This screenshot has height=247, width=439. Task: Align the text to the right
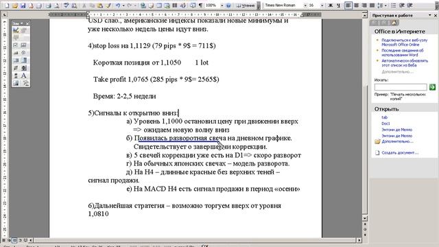coord(364,5)
